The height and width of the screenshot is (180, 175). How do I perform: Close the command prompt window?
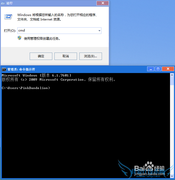(x=168, y=69)
